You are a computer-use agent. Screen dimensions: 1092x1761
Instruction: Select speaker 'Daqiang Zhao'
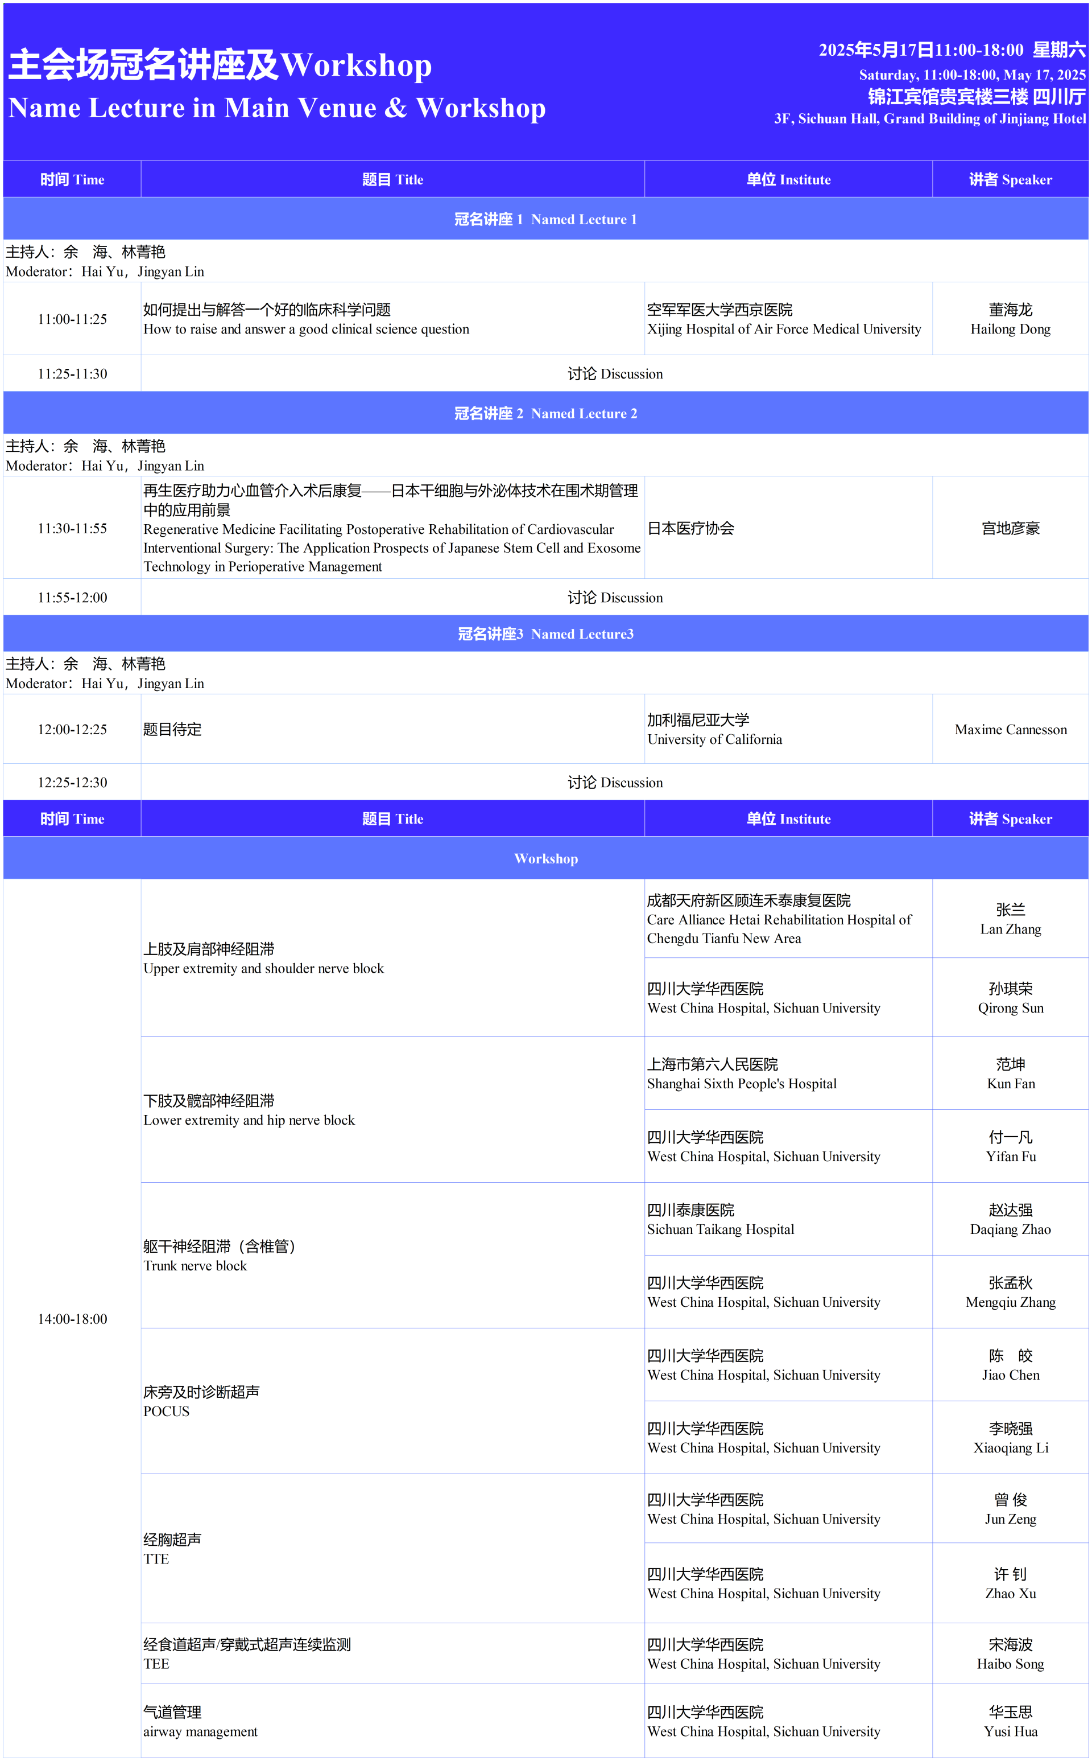click(1011, 1230)
